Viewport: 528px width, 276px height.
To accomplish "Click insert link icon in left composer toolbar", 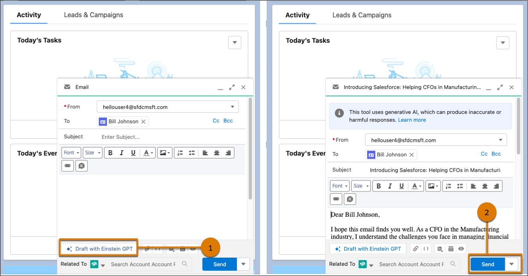I will coord(67,166).
